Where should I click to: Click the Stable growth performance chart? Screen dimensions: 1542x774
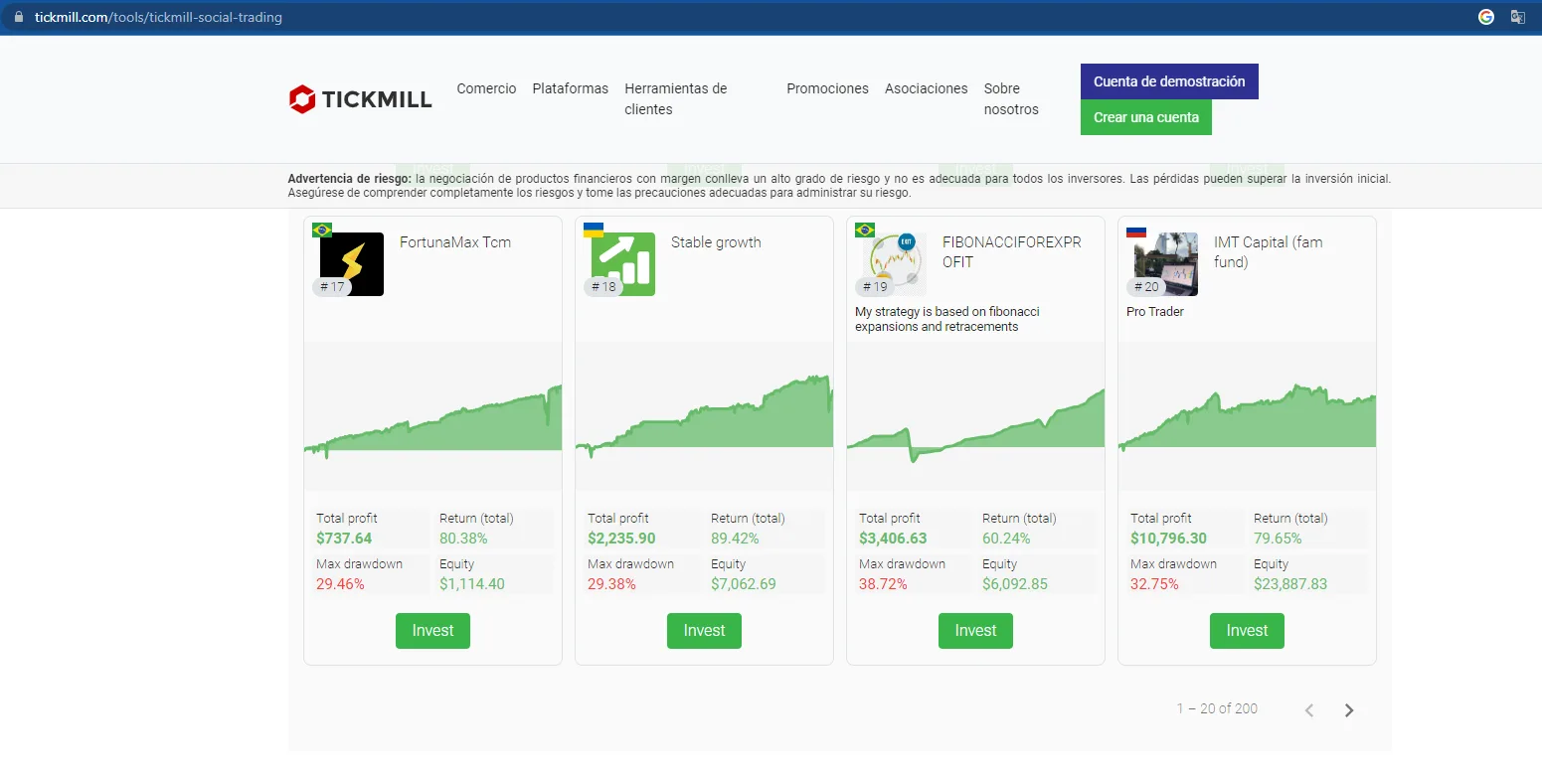point(704,416)
